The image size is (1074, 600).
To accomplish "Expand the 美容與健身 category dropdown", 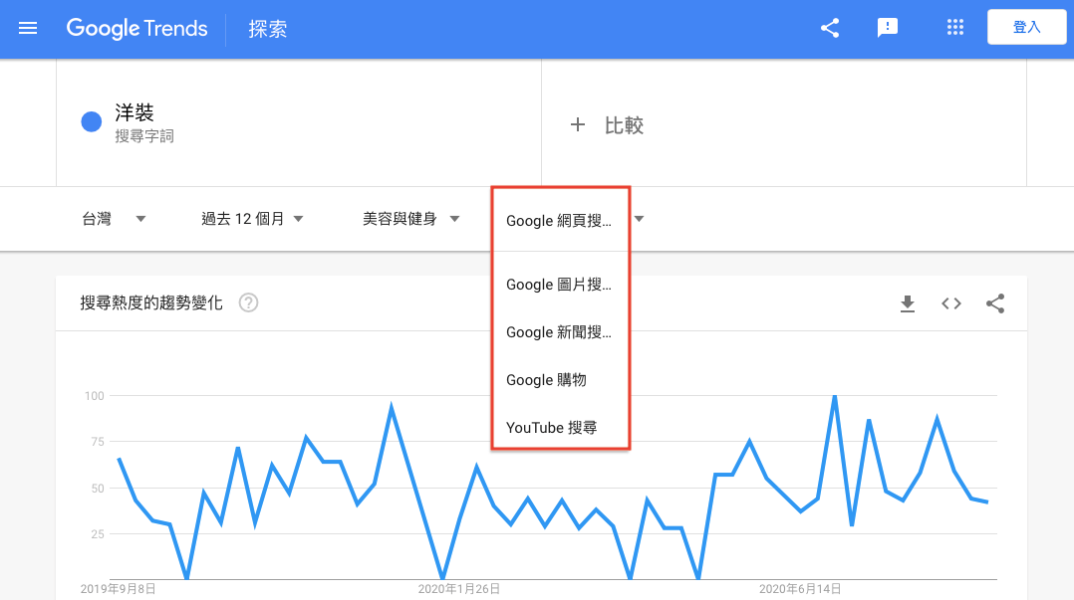I will 410,219.
